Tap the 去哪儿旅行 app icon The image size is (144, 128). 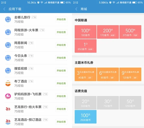coord(8,19)
